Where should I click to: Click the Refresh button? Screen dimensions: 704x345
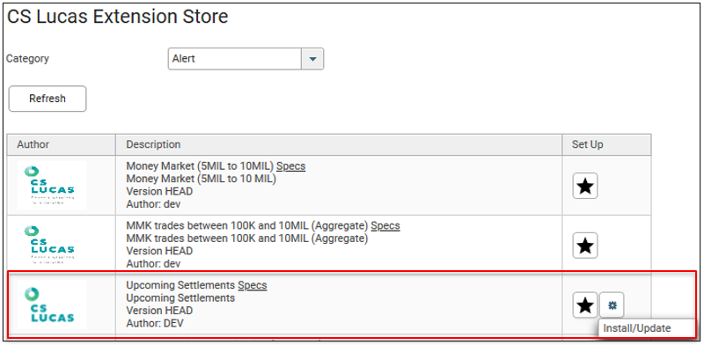pyautogui.click(x=48, y=99)
